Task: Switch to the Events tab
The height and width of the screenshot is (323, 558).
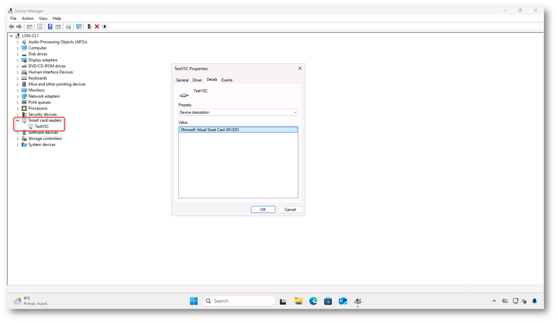Action: (x=227, y=80)
